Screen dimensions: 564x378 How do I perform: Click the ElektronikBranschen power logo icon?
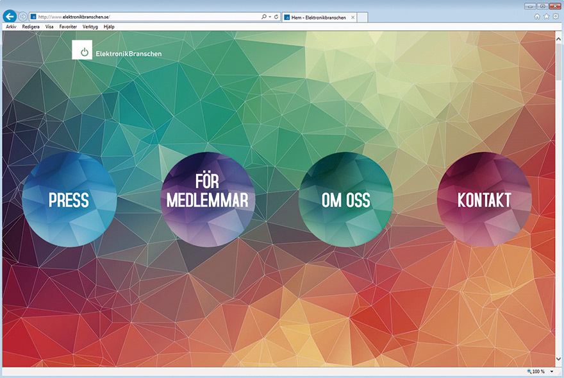pos(82,49)
